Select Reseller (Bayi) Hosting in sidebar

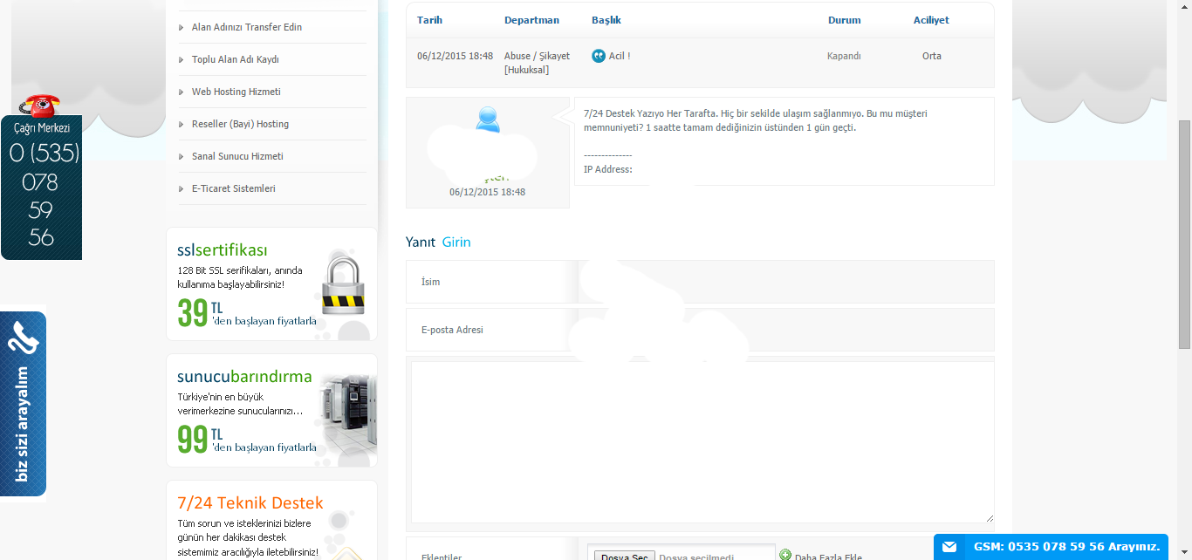point(240,124)
